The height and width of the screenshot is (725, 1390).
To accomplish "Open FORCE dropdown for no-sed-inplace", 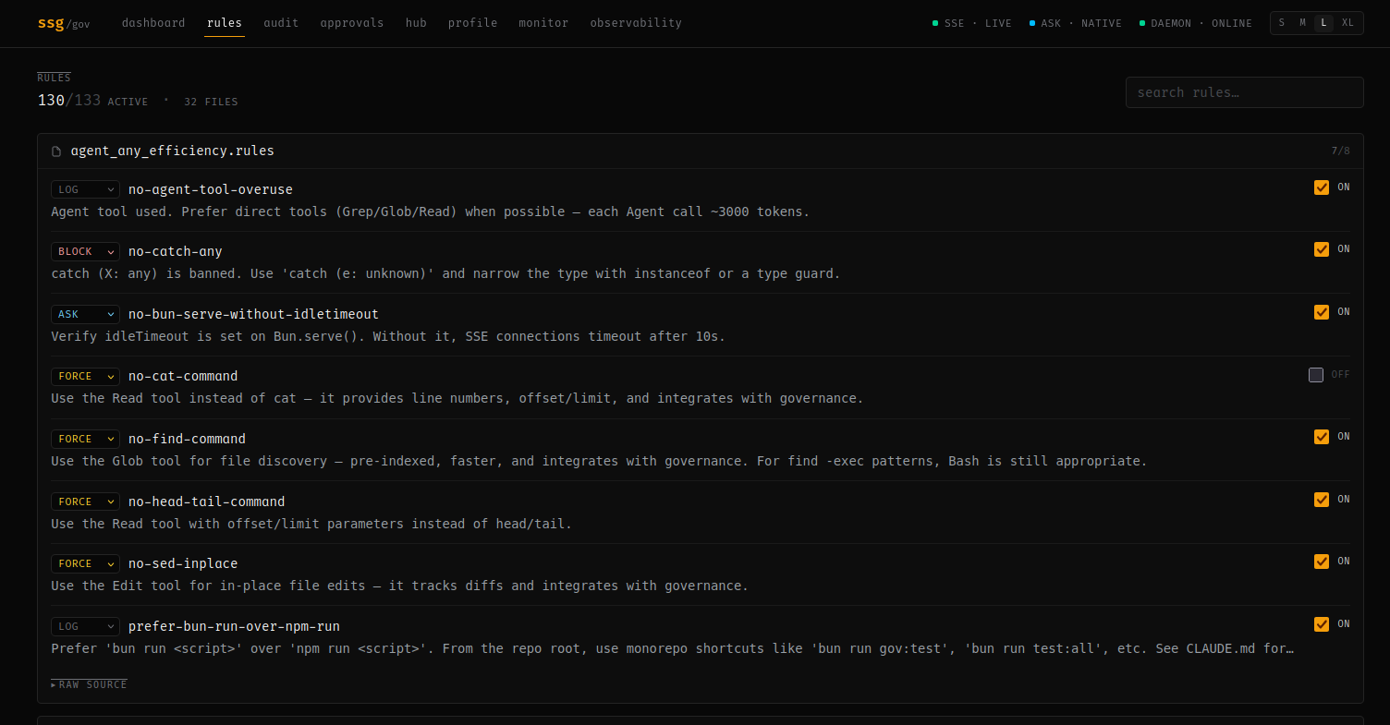I will pos(85,563).
